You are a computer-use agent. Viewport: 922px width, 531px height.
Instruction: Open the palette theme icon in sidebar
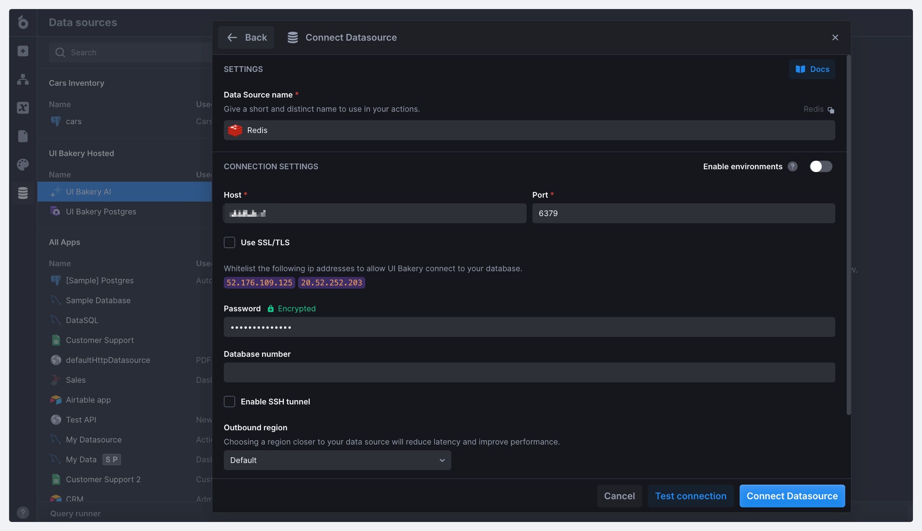coord(23,164)
